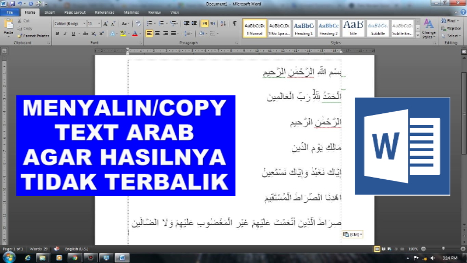Viewport: 467px width, 263px height.
Task: Open the Numbering list dropdown
Action: point(167,24)
